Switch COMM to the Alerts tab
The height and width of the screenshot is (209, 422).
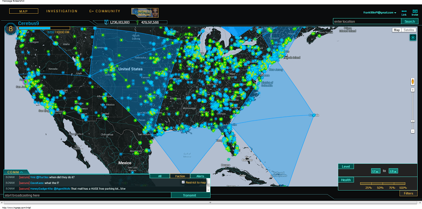click(x=200, y=176)
